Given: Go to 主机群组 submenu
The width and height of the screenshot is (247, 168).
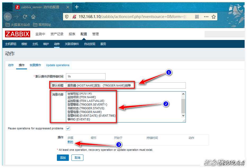Looking at the screenshot, I should 11,44.
